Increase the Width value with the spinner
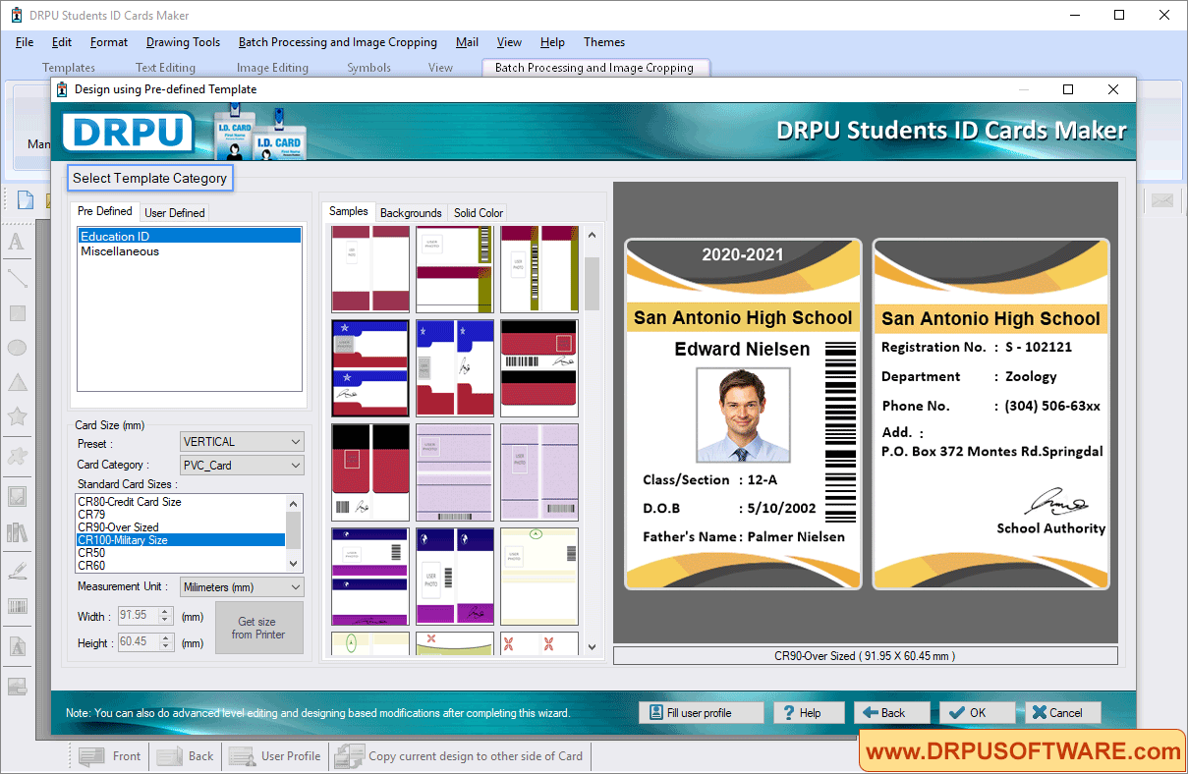This screenshot has width=1188, height=774. point(166,612)
